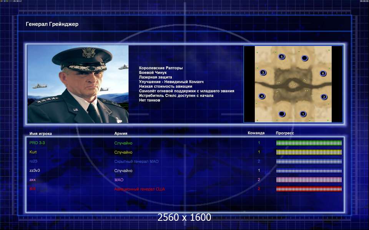Click start position marker 1 on the map

303,114
